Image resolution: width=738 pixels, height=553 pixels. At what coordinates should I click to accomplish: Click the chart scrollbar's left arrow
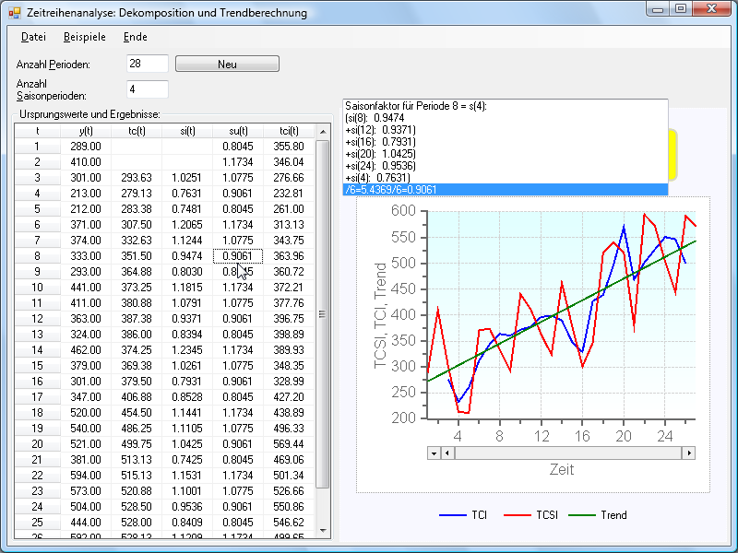(x=447, y=453)
